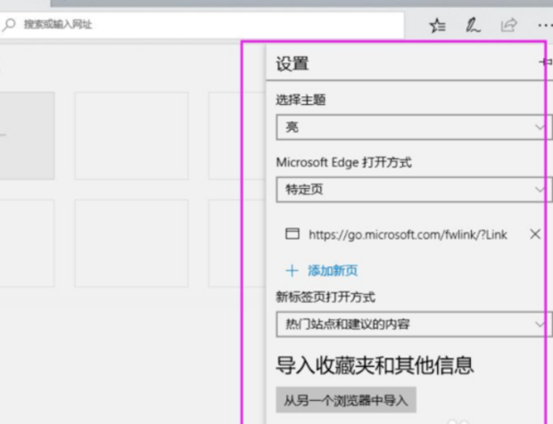The height and width of the screenshot is (424, 553).
Task: Click the page icon beside go.microsoft.com link
Action: pos(293,234)
